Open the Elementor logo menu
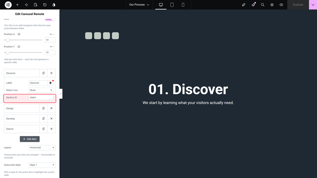The image size is (317, 178). click(8, 5)
